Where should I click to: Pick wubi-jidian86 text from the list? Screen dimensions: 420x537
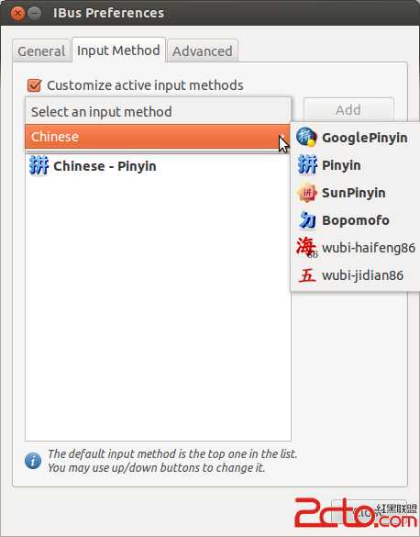click(x=362, y=275)
